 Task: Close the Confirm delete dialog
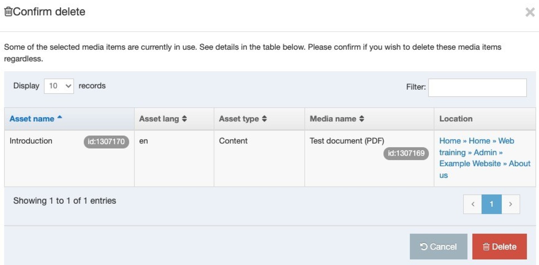pos(530,12)
